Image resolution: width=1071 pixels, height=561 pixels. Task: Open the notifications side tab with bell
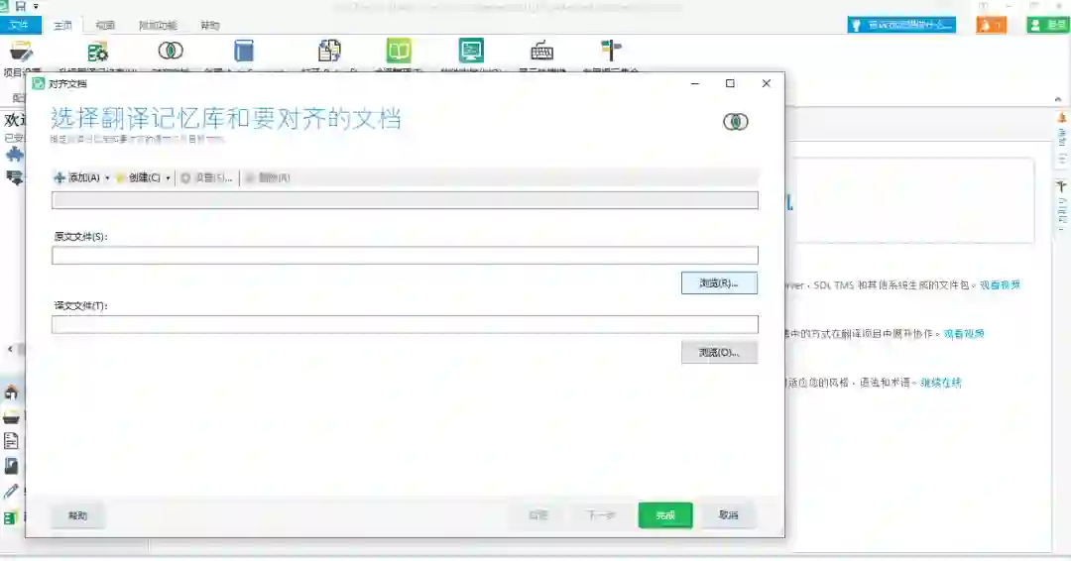tap(1062, 140)
